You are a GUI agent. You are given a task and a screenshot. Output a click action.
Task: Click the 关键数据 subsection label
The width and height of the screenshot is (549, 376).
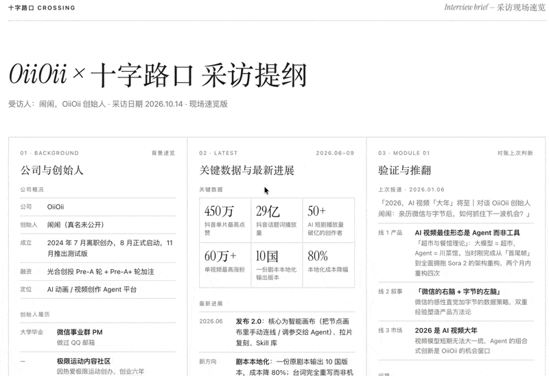(x=211, y=190)
